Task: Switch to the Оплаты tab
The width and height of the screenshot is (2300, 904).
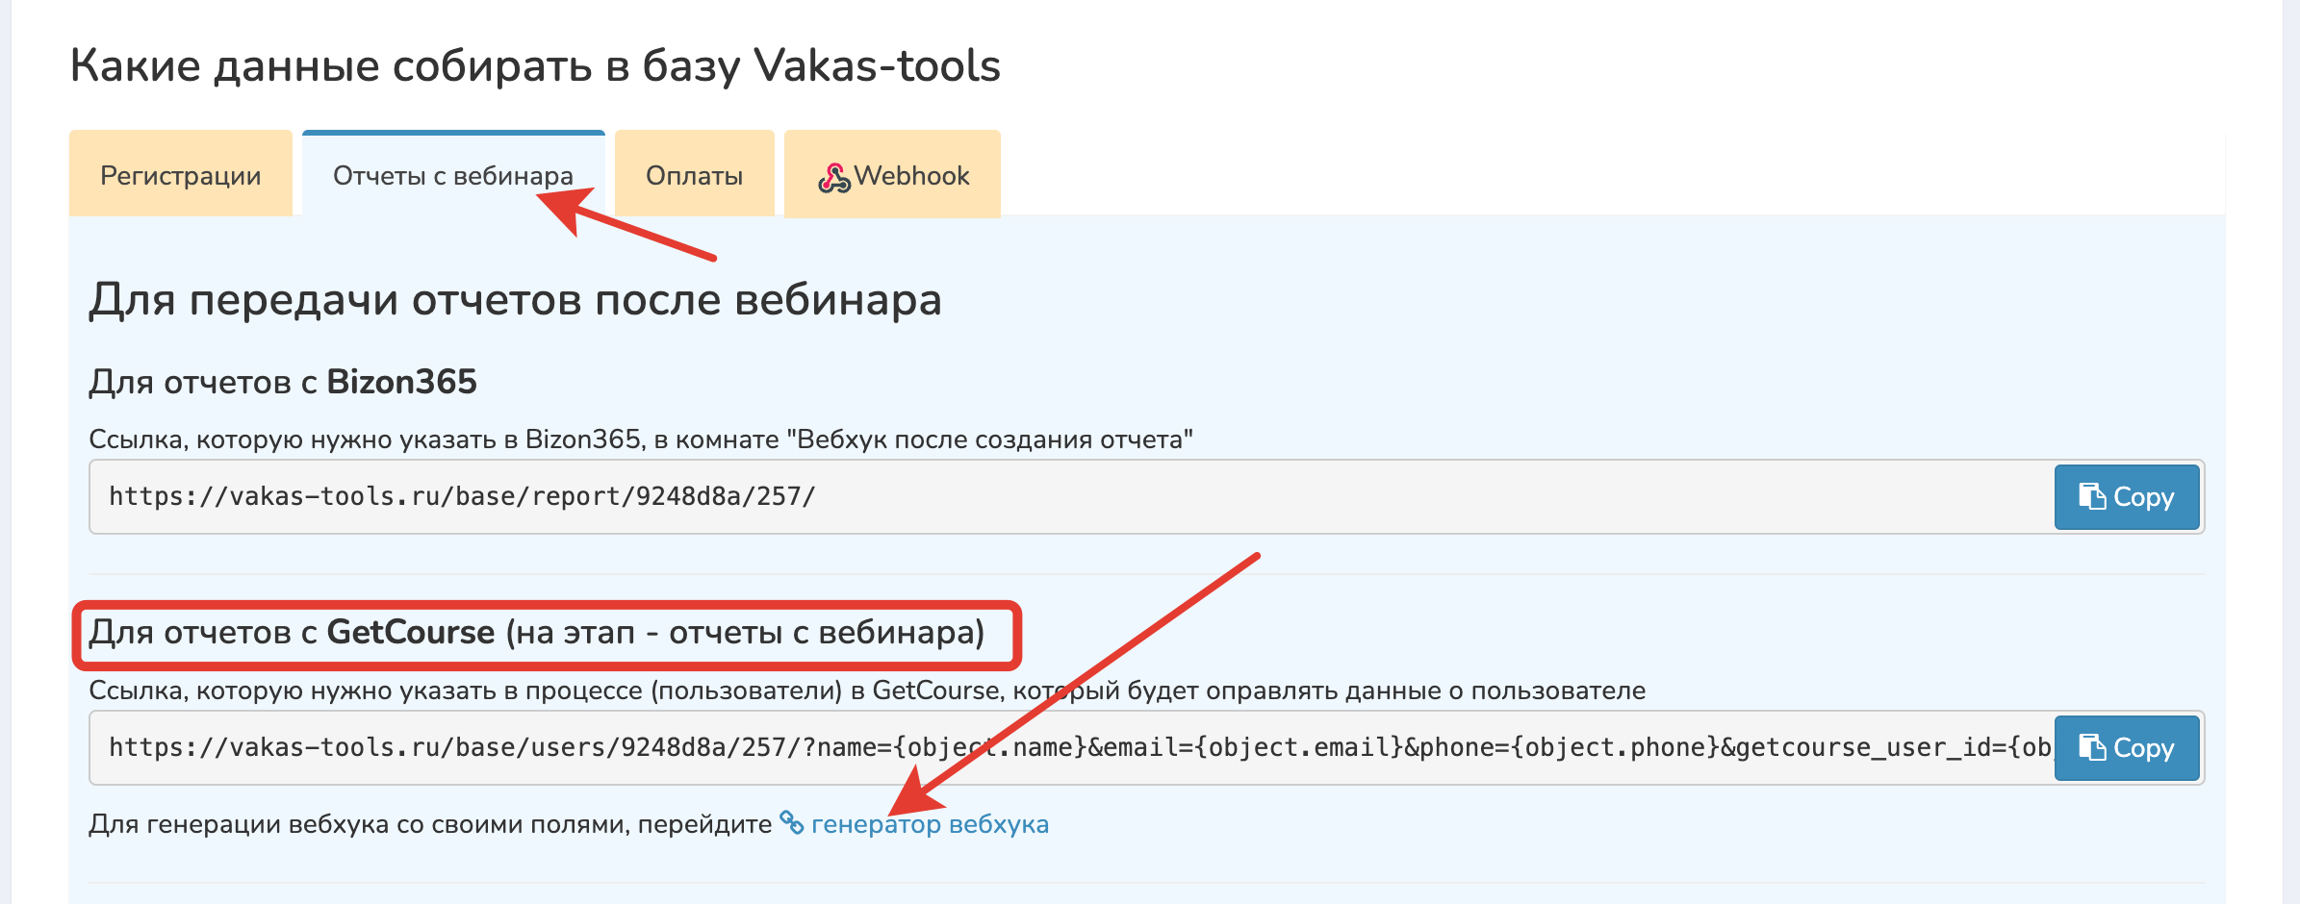Action: coord(694,175)
